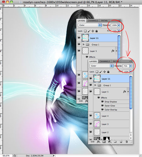Collapse Layer 5 effects arrow in the front panel
The height and width of the screenshot is (157, 142).
pyautogui.click(x=128, y=91)
